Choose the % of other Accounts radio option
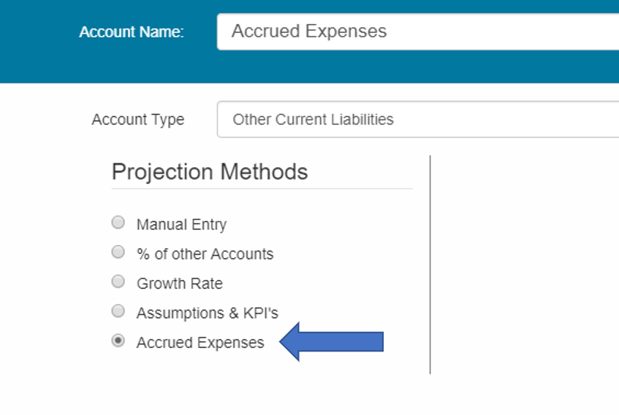The width and height of the screenshot is (619, 415). pyautogui.click(x=118, y=252)
